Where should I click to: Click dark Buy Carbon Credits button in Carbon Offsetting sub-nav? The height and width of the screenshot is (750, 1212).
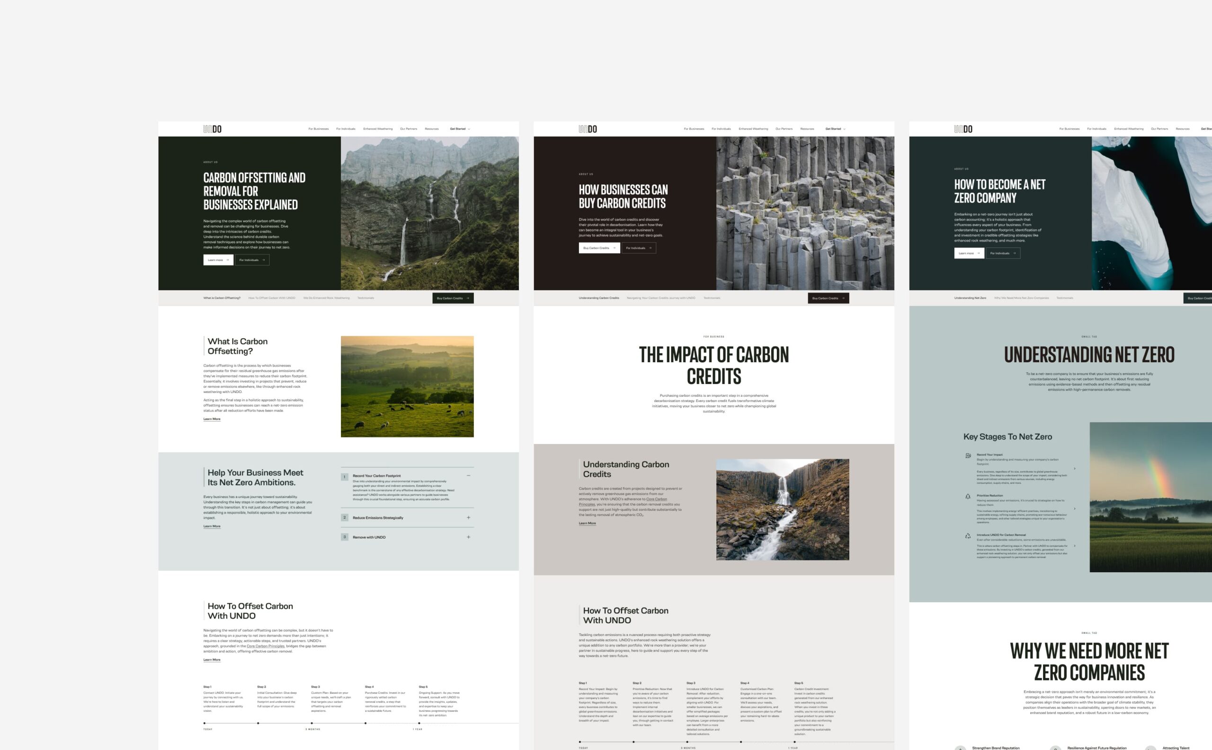(453, 298)
